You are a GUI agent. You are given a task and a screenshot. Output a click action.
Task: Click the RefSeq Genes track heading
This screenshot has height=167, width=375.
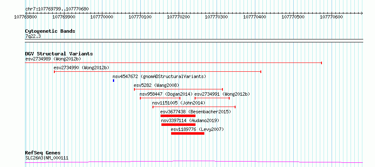43,153
